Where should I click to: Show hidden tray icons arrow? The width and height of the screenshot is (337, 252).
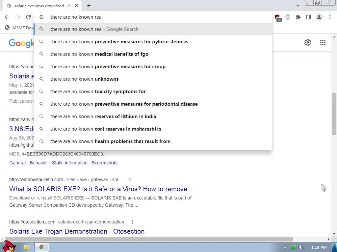pyautogui.click(x=285, y=247)
